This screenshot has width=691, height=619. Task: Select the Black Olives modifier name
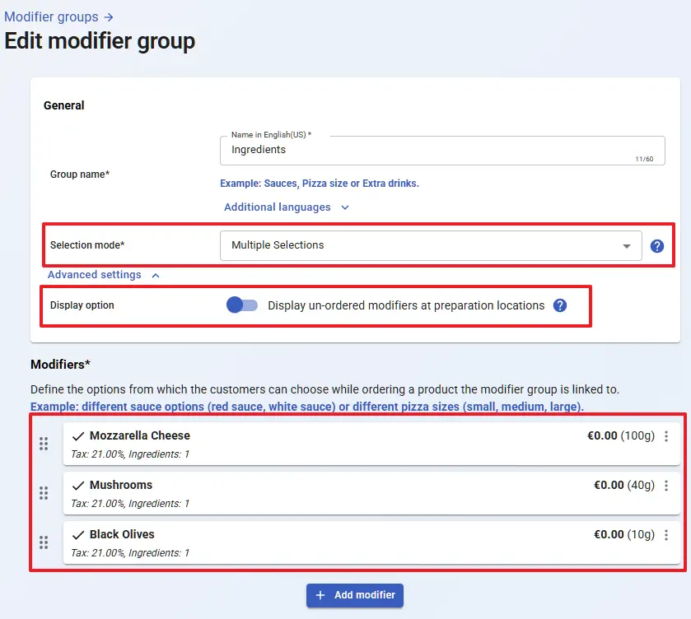coord(122,535)
